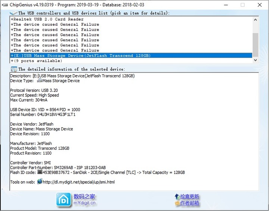Click the Product Revision: 1100 line
Image resolution: width=269 pixels, height=211 pixels.
point(31,153)
